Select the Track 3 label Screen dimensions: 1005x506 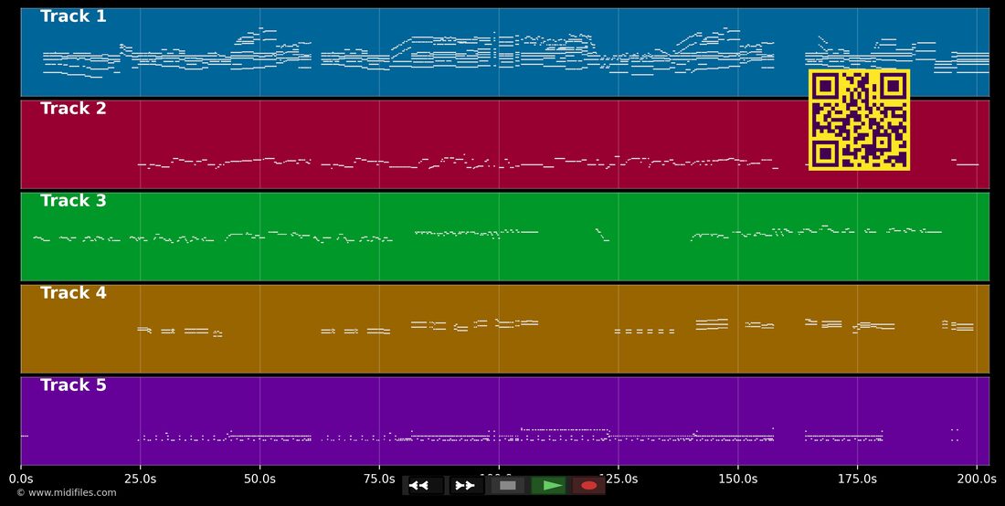pyautogui.click(x=73, y=201)
